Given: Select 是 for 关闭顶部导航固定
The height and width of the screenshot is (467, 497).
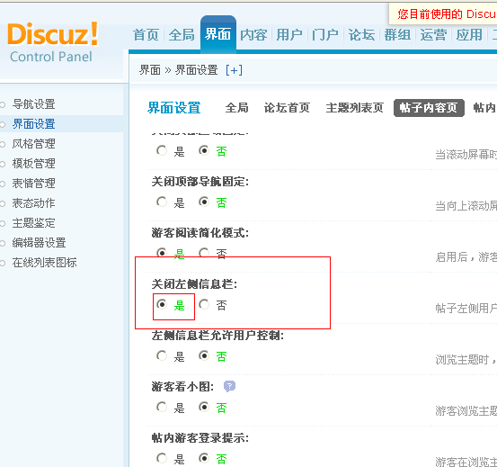Looking at the screenshot, I should pyautogui.click(x=162, y=202).
